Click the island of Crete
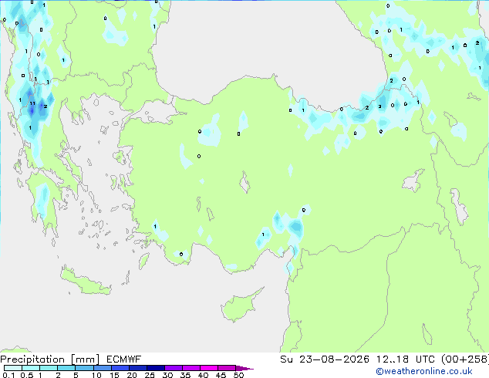 click(x=85, y=282)
